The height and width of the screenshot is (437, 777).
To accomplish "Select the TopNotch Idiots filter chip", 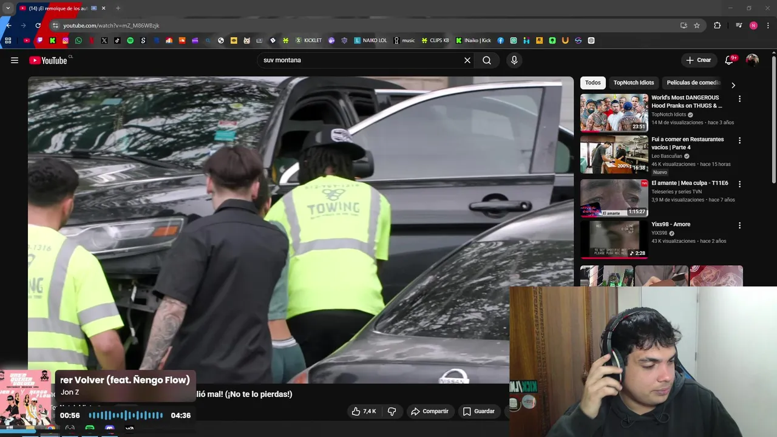I will [x=634, y=83].
